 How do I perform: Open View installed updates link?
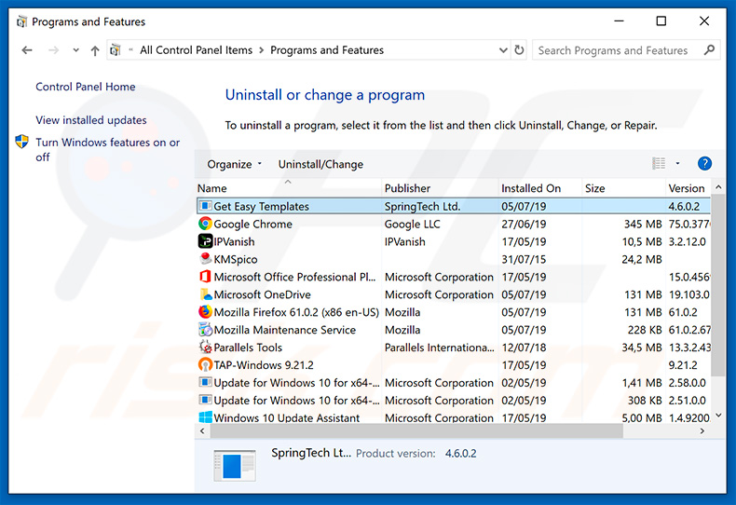(91, 120)
